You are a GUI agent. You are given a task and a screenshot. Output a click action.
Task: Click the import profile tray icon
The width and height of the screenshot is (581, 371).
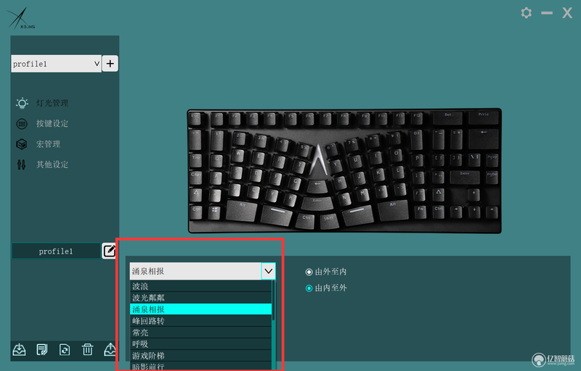20,349
